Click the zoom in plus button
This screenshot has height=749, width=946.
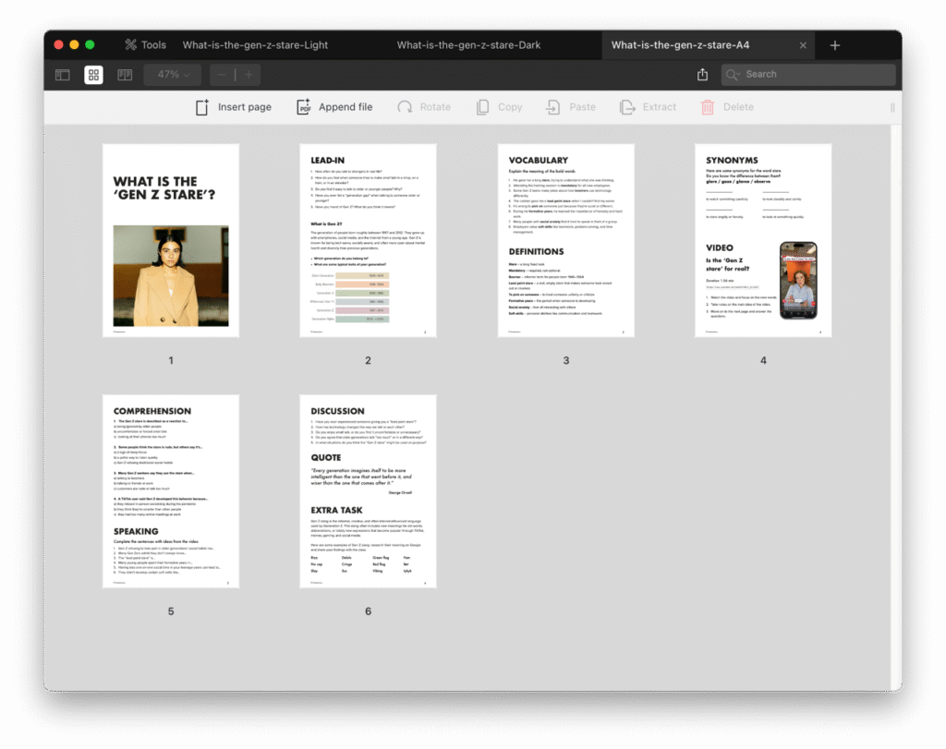coord(248,75)
